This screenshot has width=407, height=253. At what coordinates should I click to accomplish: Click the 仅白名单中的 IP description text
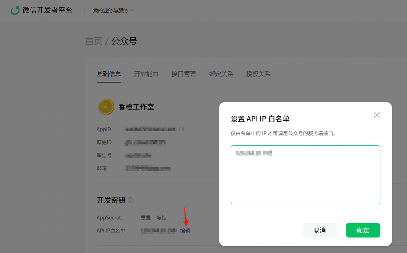[284, 133]
